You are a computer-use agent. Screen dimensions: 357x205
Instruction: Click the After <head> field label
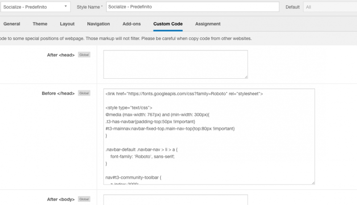61,55
